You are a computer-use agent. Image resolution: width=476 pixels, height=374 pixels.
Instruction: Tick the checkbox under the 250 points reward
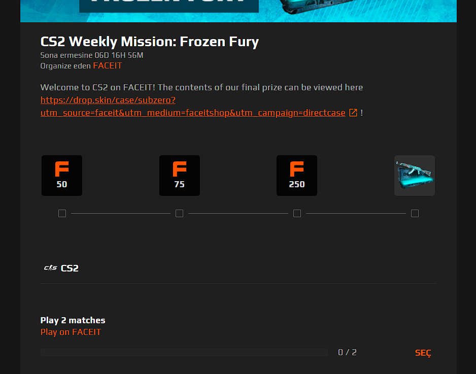297,214
